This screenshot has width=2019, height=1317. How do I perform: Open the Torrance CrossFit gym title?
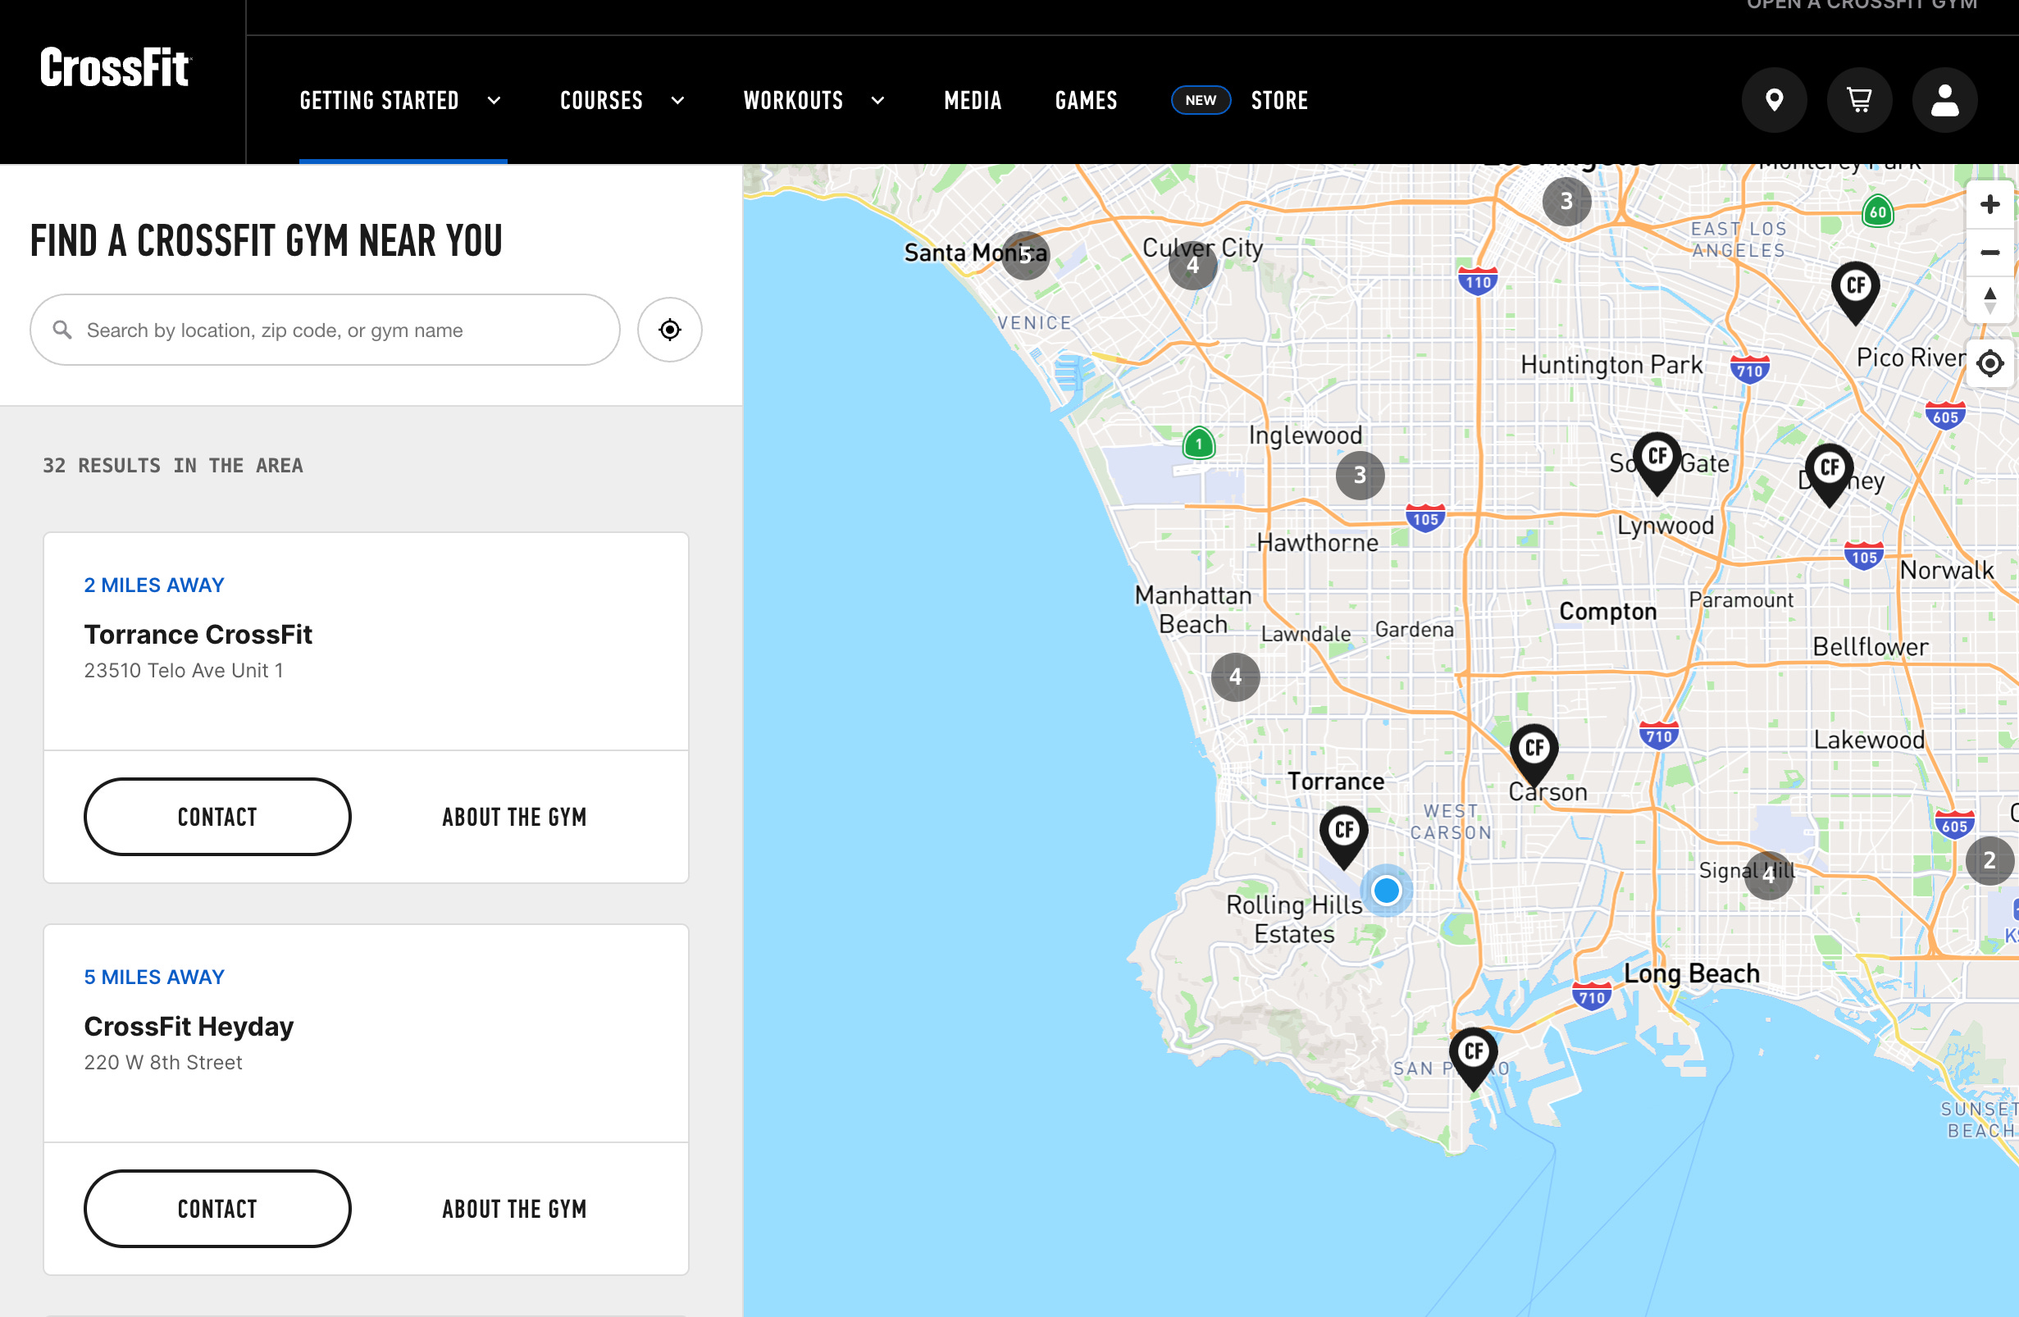(x=198, y=635)
